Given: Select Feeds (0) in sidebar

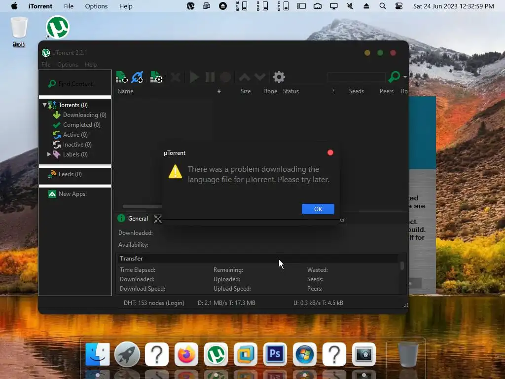Looking at the screenshot, I should [x=70, y=174].
